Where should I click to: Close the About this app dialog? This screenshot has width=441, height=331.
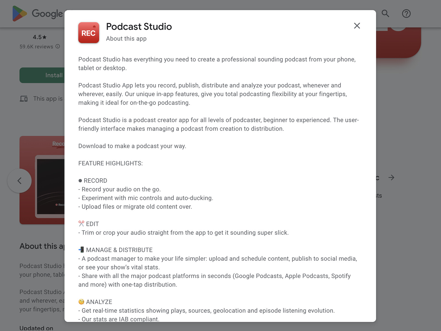pyautogui.click(x=357, y=26)
